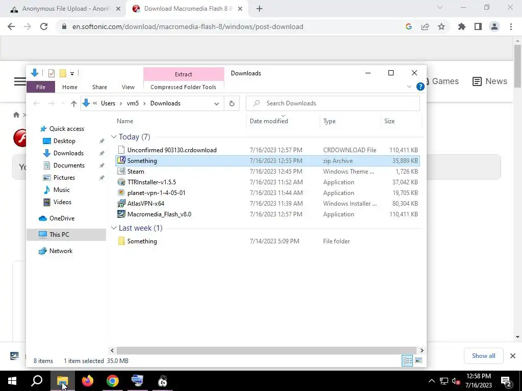
Task: Open the notification center in the taskbar
Action: click(x=506, y=381)
